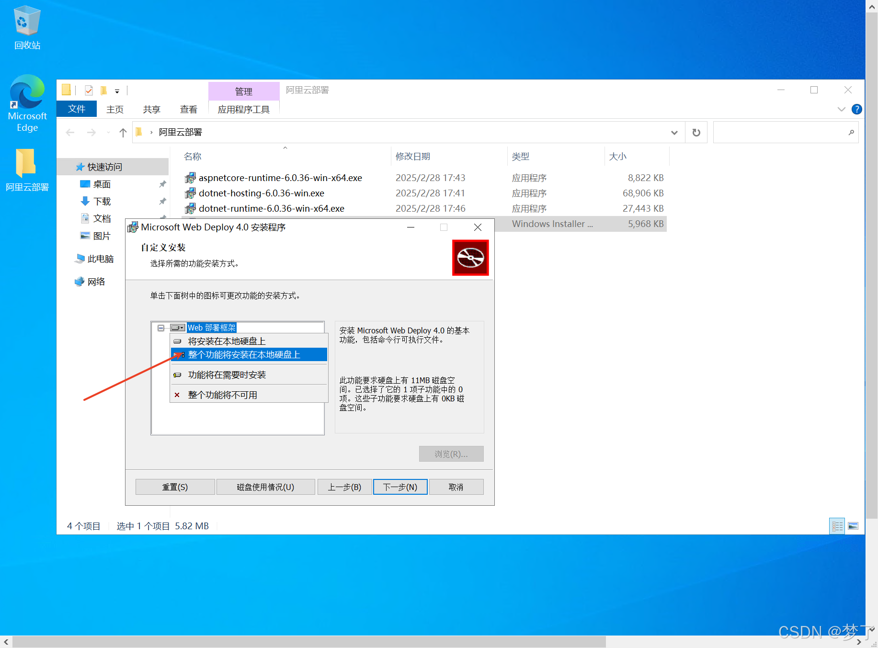Switch to details view icon in status bar
Screen dimensions: 878x648
[x=837, y=526]
